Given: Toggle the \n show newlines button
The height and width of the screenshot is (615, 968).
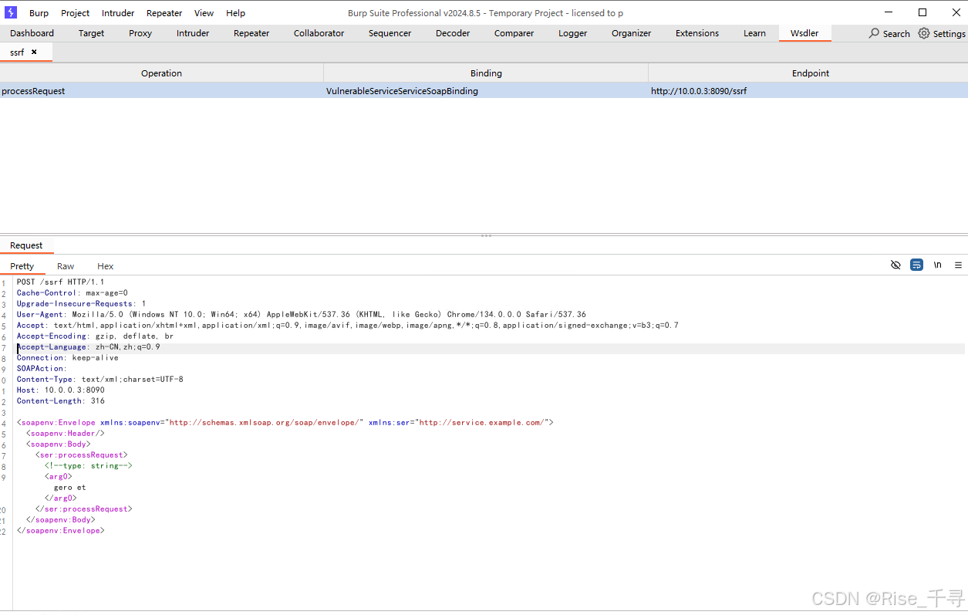Looking at the screenshot, I should click(x=938, y=265).
